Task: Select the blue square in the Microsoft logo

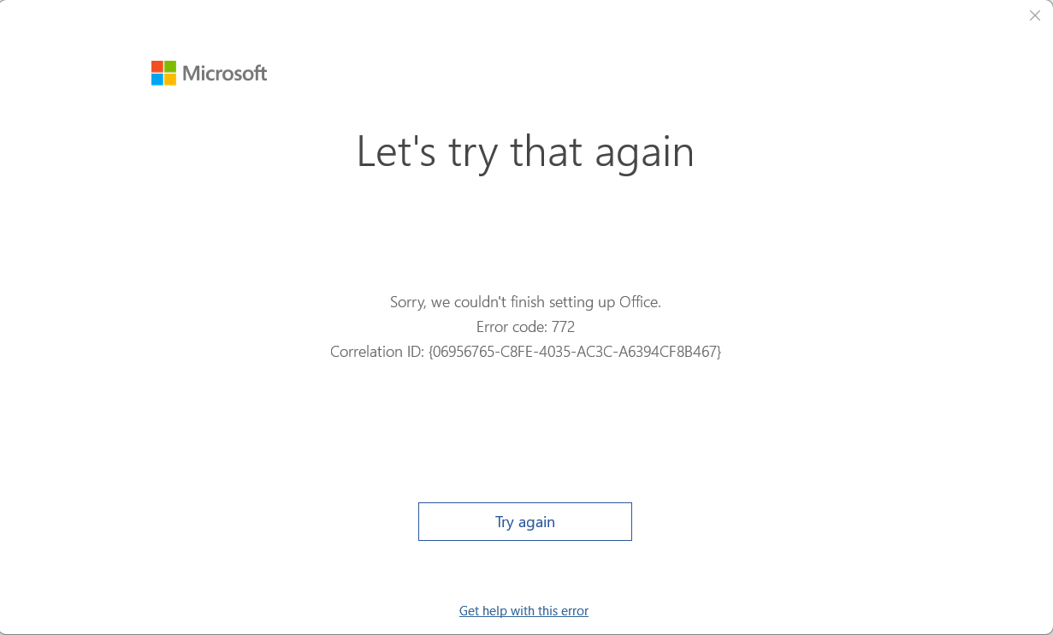Action: pos(157,79)
